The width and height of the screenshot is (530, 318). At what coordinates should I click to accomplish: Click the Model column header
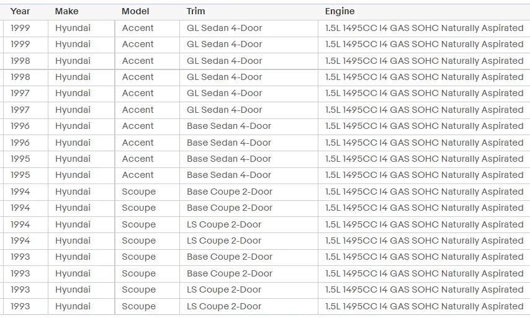coord(135,11)
